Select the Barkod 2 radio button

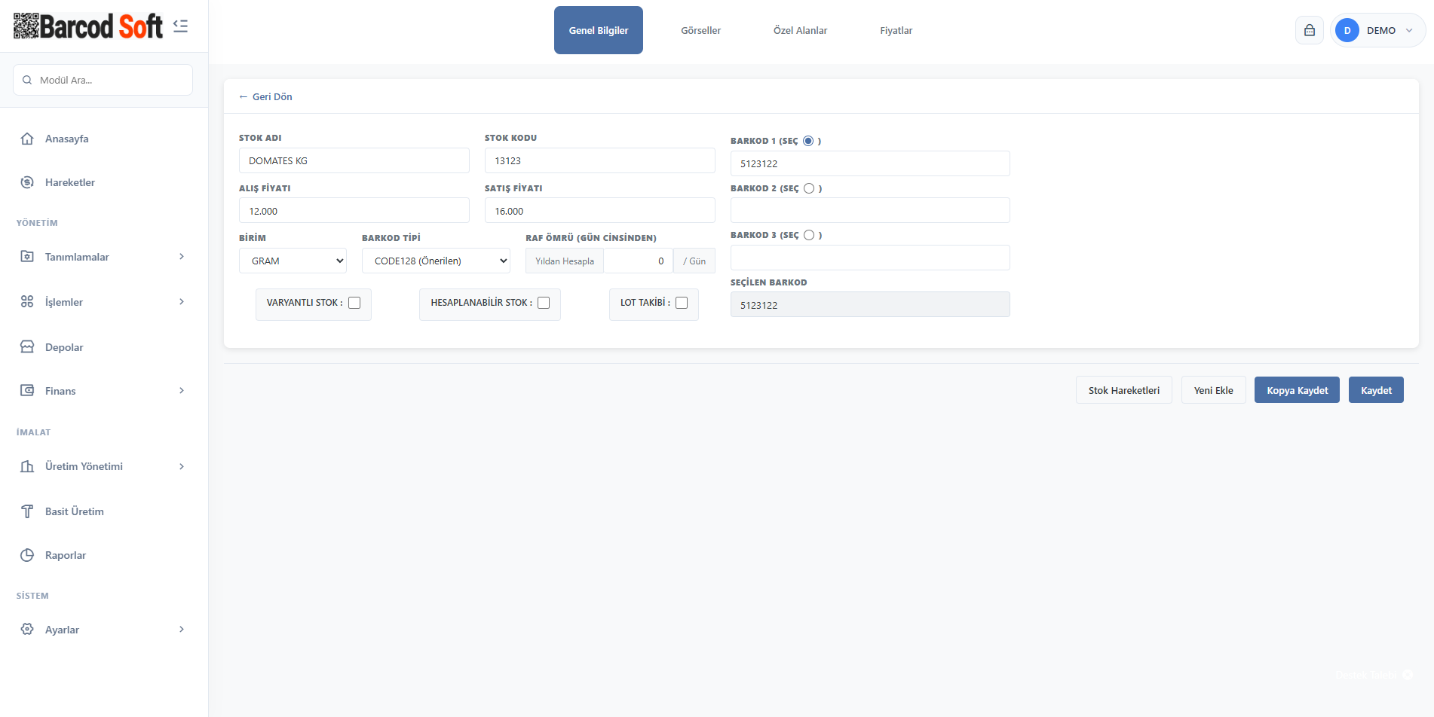(x=809, y=188)
